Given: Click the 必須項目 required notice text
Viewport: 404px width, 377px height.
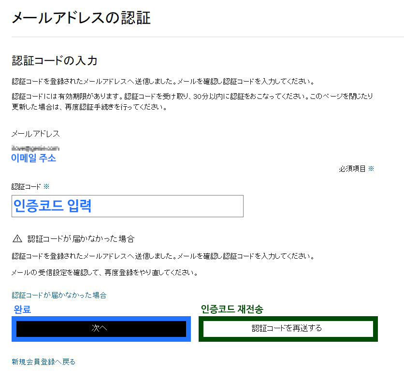Looking at the screenshot, I should point(352,168).
